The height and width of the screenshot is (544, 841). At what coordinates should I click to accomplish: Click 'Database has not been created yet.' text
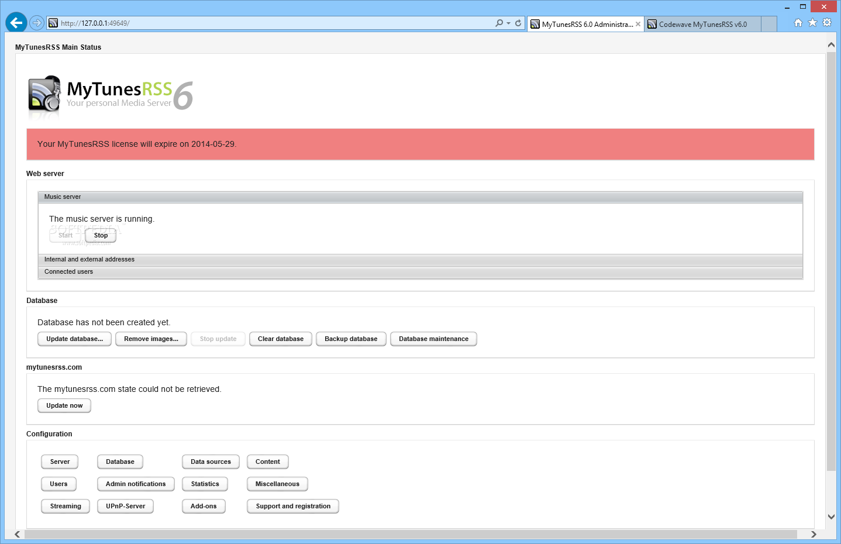pyautogui.click(x=104, y=323)
